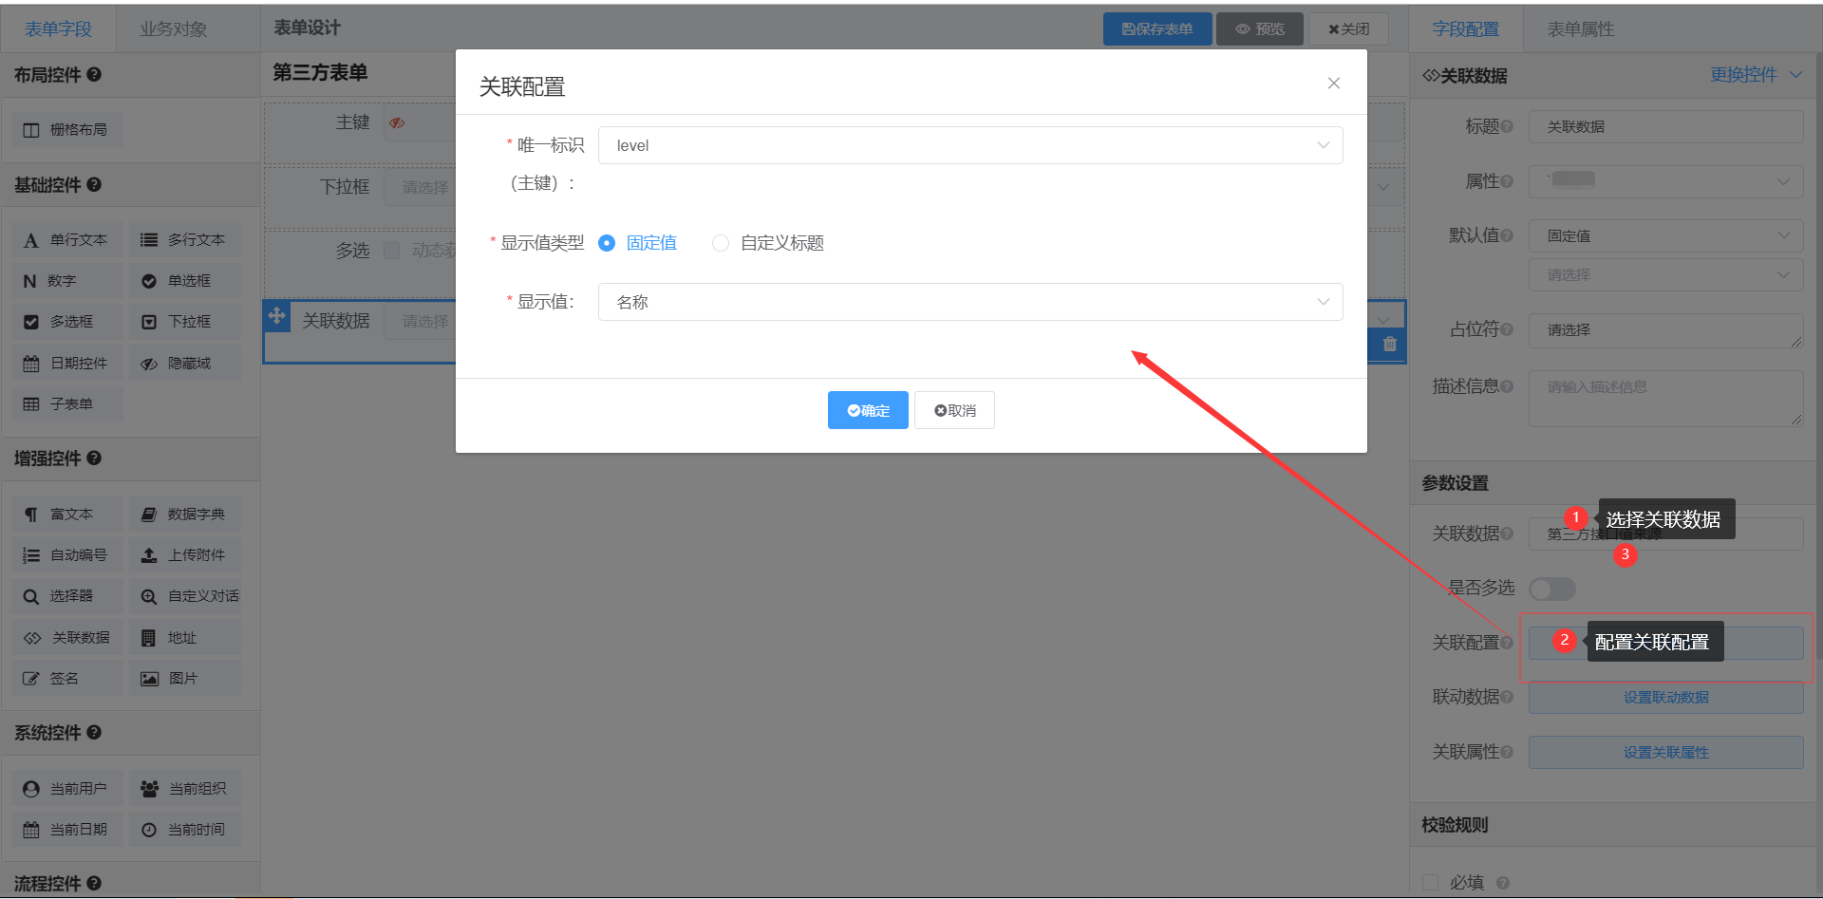Open the 唯一标识 level dropdown
Screen dimensions: 1823x899
(969, 145)
